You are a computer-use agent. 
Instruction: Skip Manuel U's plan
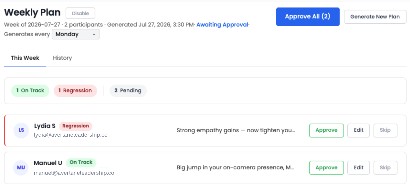(385, 168)
